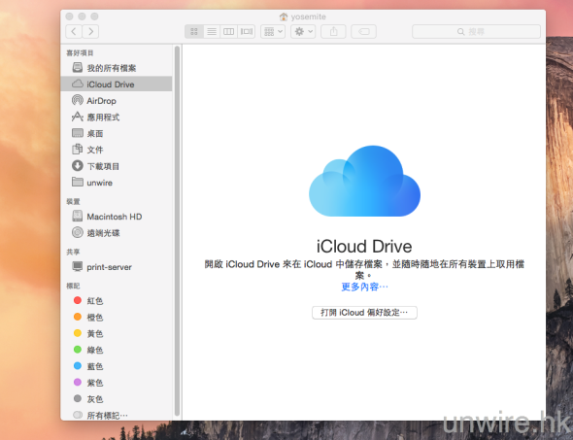Click the red 紅色 tag
Viewport: 573px width, 440px height.
tap(117, 300)
